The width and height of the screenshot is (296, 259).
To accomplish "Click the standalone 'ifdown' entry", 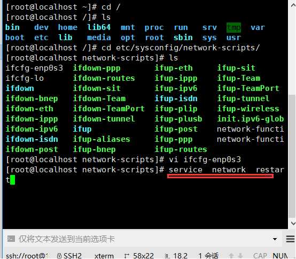I will 20,88.
